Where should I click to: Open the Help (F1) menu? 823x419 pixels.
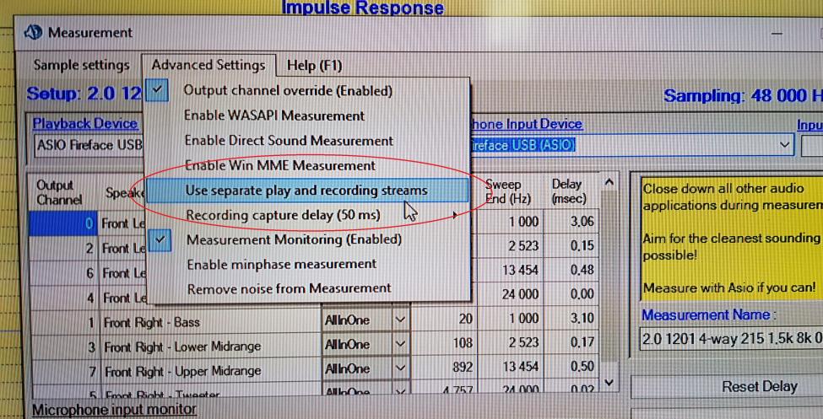[314, 66]
